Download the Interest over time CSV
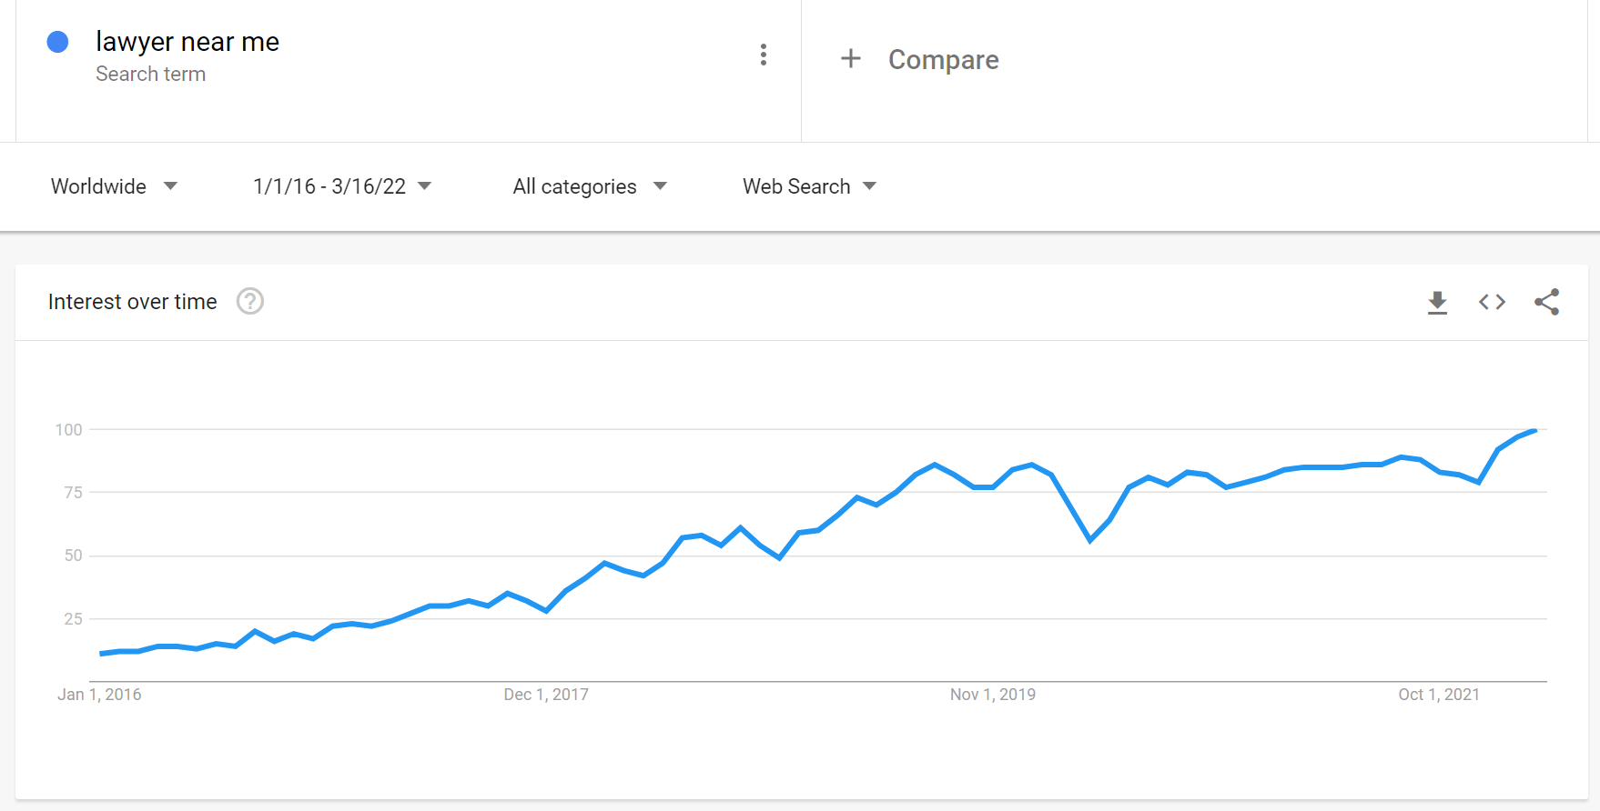This screenshot has height=811, width=1600. (1437, 302)
